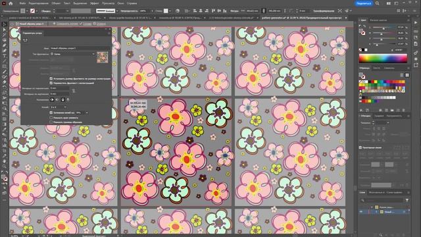Click the Layers panel search icon

[362, 200]
